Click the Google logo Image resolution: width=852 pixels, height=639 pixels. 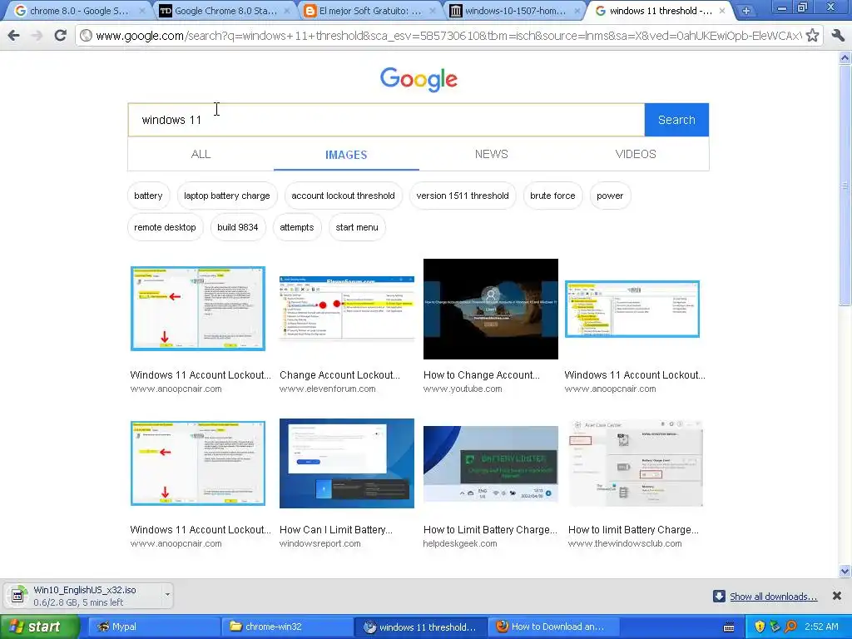(x=419, y=79)
